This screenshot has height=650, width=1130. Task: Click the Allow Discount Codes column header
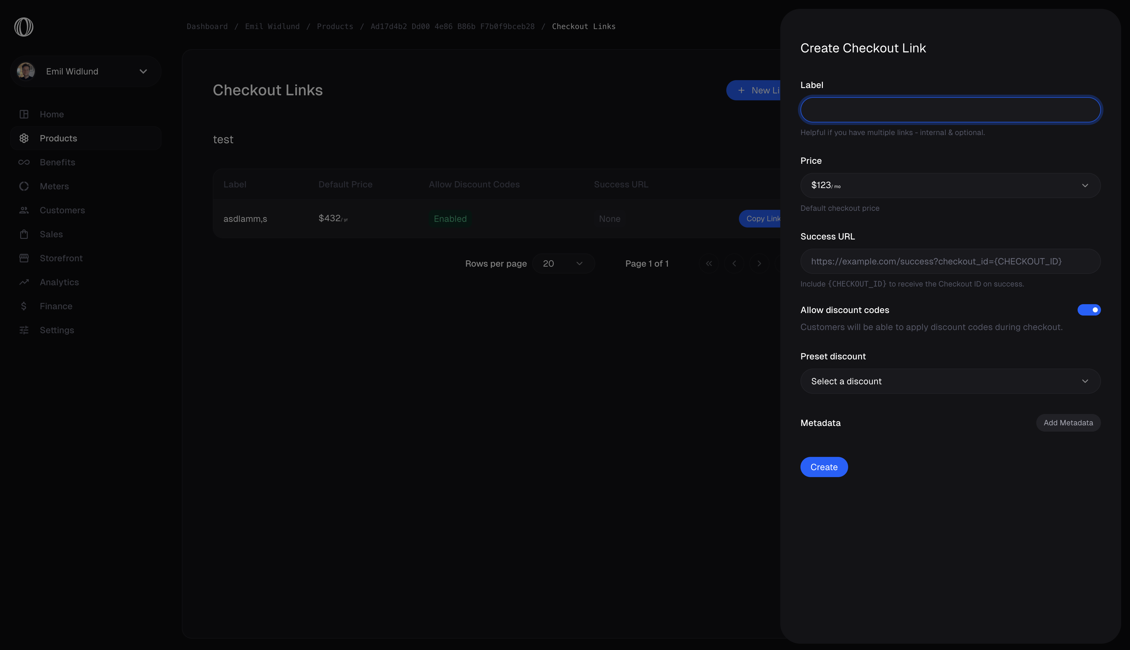474,184
